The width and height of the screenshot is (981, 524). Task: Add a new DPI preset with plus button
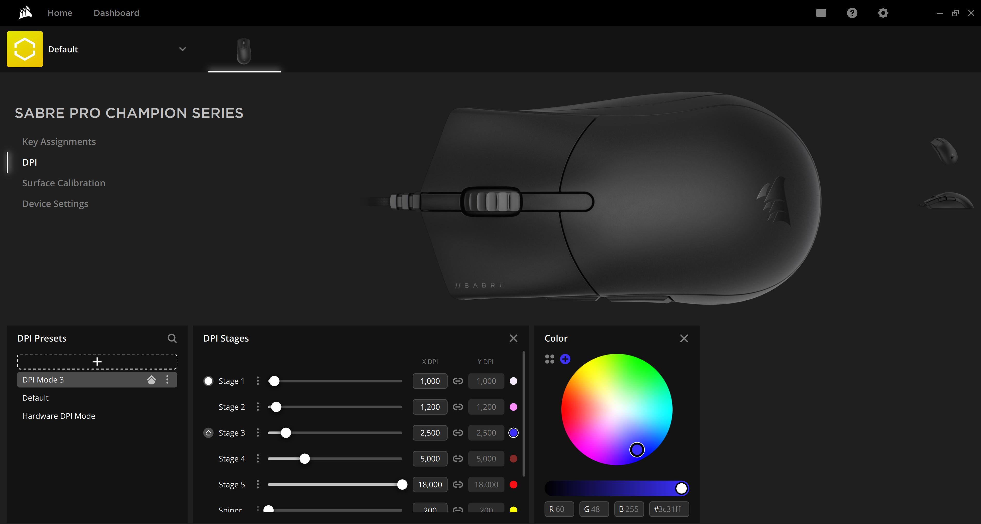click(x=97, y=361)
